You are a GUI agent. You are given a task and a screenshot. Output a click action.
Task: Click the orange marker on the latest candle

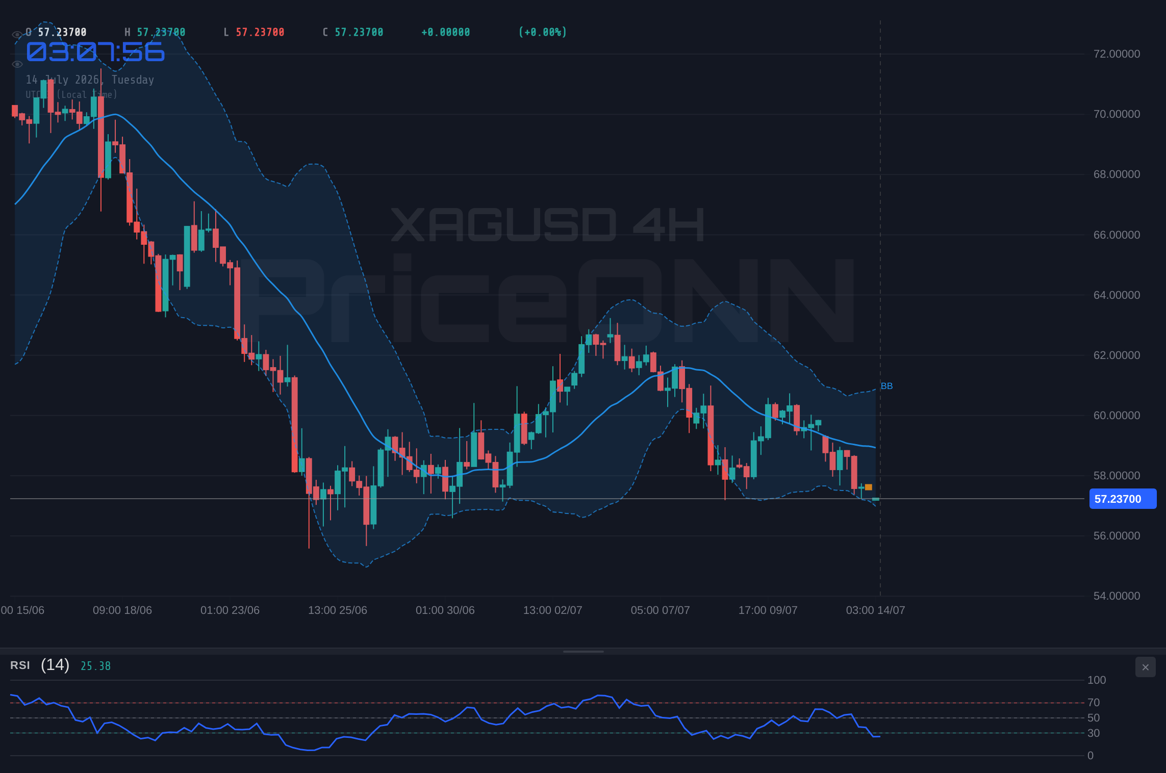869,487
